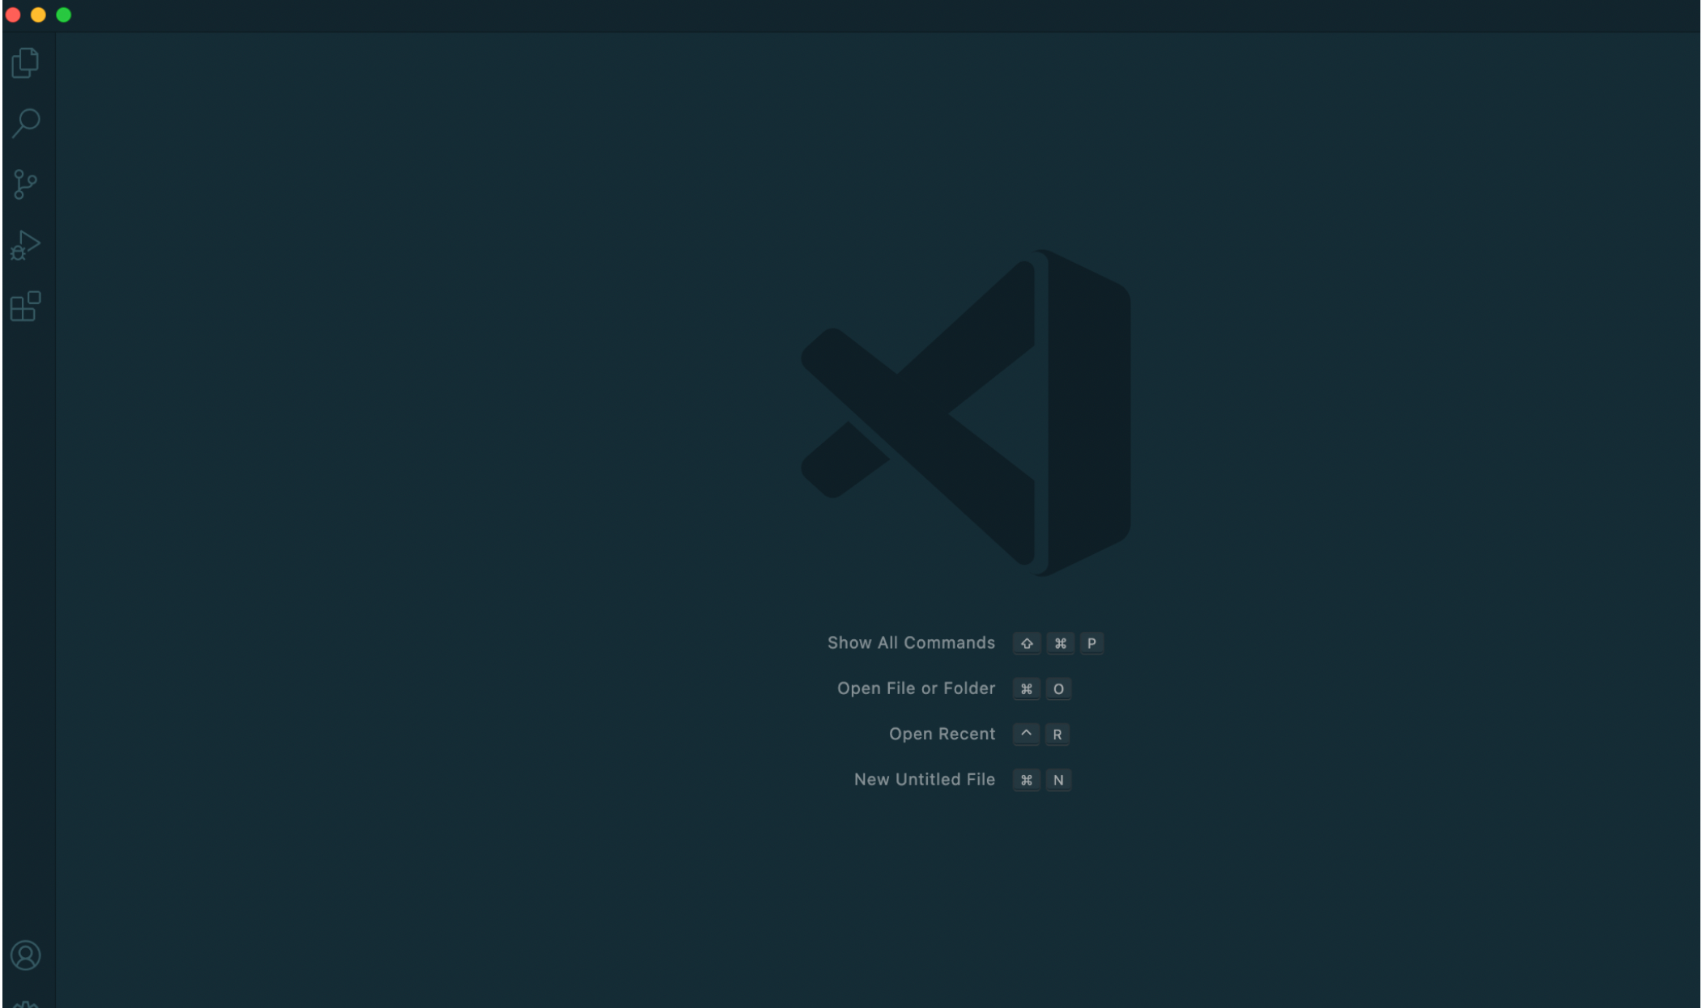Open the Run and Debug view
Viewport: 1702px width, 1008px height.
click(x=25, y=245)
